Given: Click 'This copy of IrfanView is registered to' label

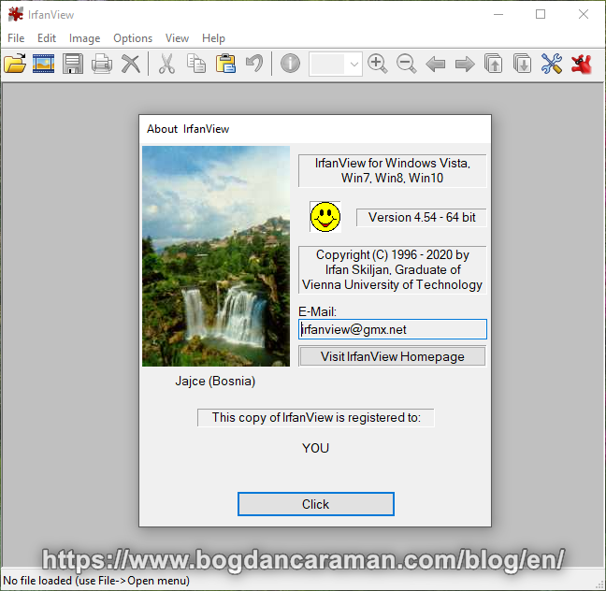Looking at the screenshot, I should click(x=316, y=417).
